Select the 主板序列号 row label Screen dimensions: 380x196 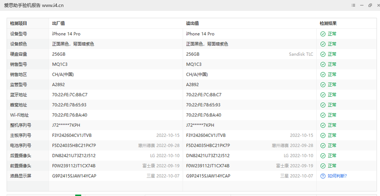(x=21, y=135)
